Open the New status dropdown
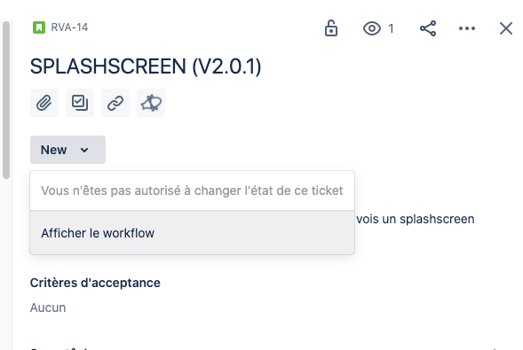 pos(67,150)
